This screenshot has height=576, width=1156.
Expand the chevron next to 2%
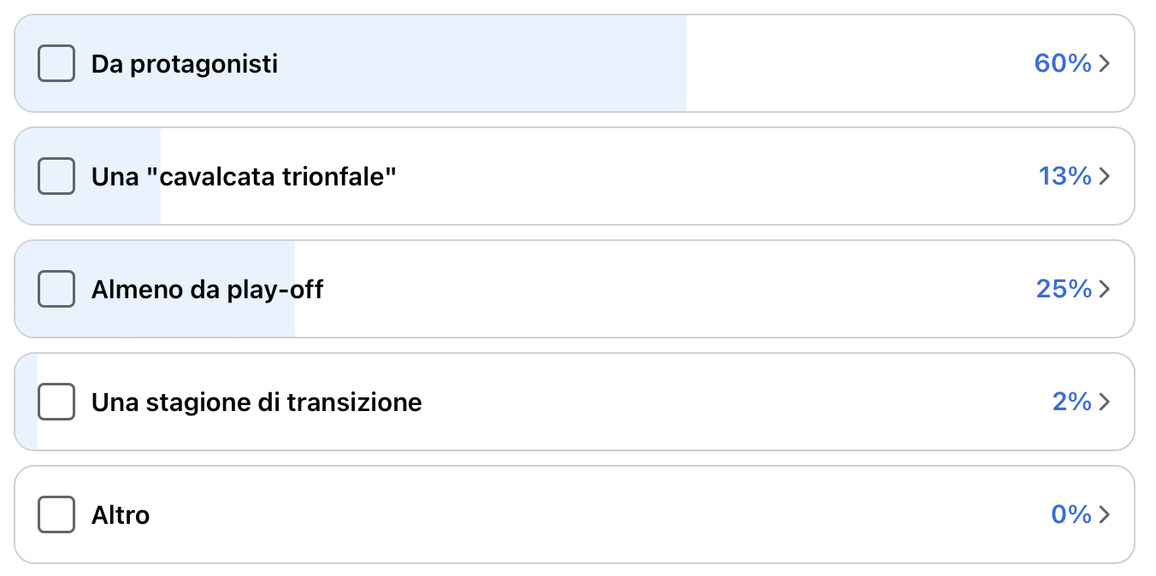click(1104, 403)
